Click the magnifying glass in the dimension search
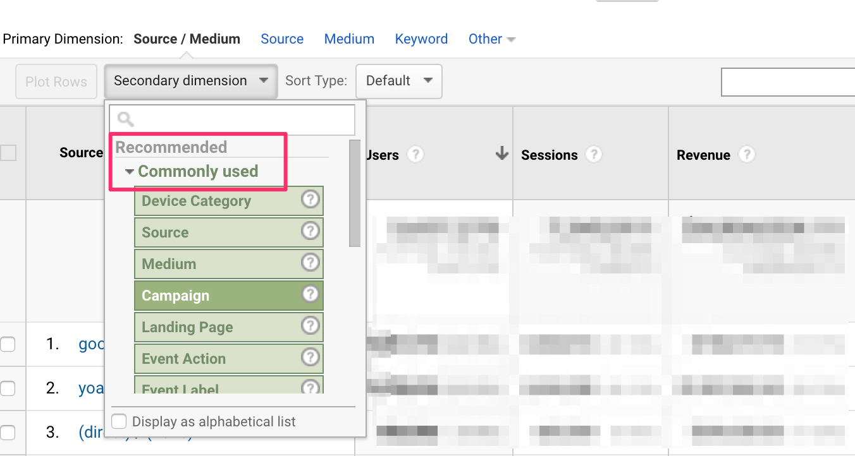This screenshot has width=855, height=456. coord(125,119)
